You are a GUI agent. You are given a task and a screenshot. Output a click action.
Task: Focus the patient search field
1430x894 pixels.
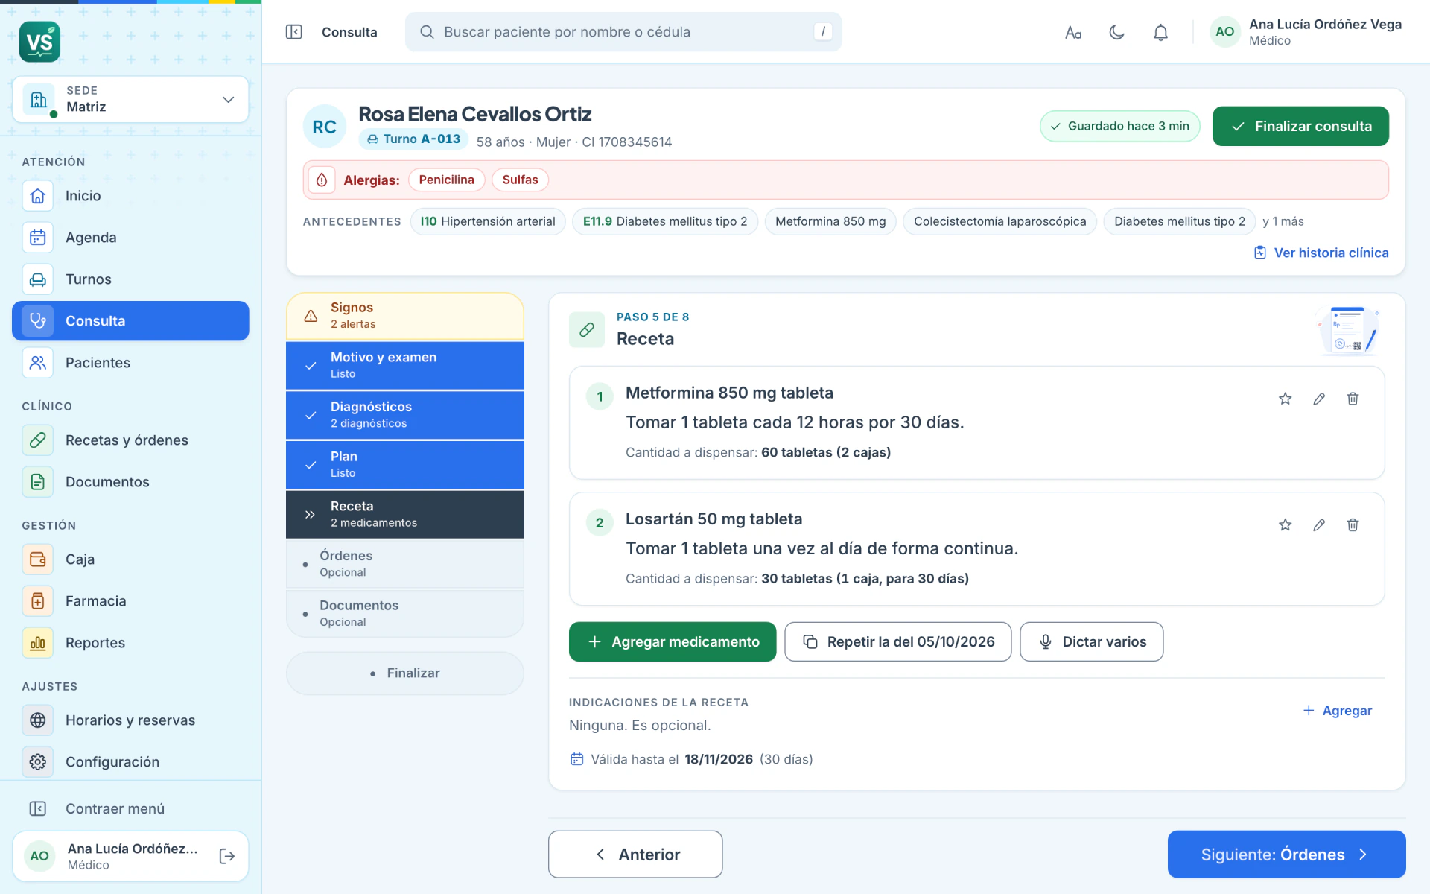[623, 32]
